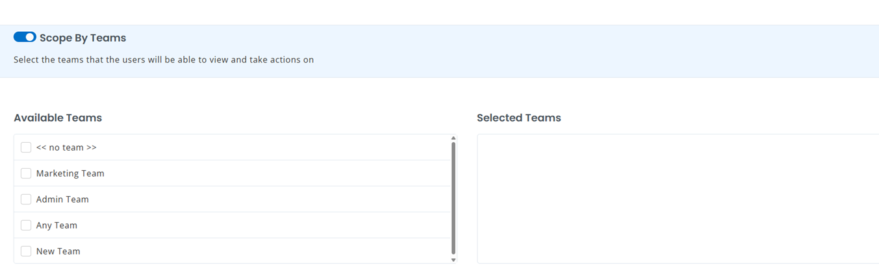Image resolution: width=879 pixels, height=274 pixels.
Task: Check the Marketing Team checkbox
Action: (26, 173)
